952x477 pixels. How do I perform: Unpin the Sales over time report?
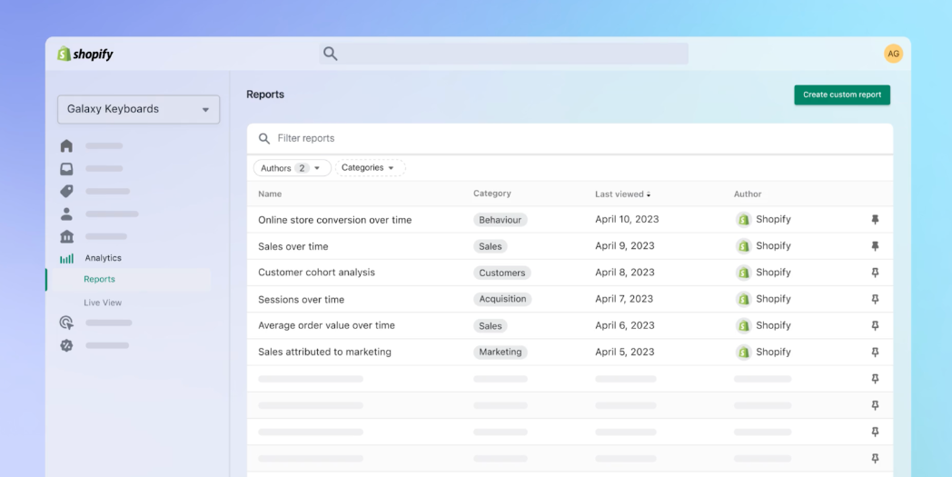(x=875, y=246)
